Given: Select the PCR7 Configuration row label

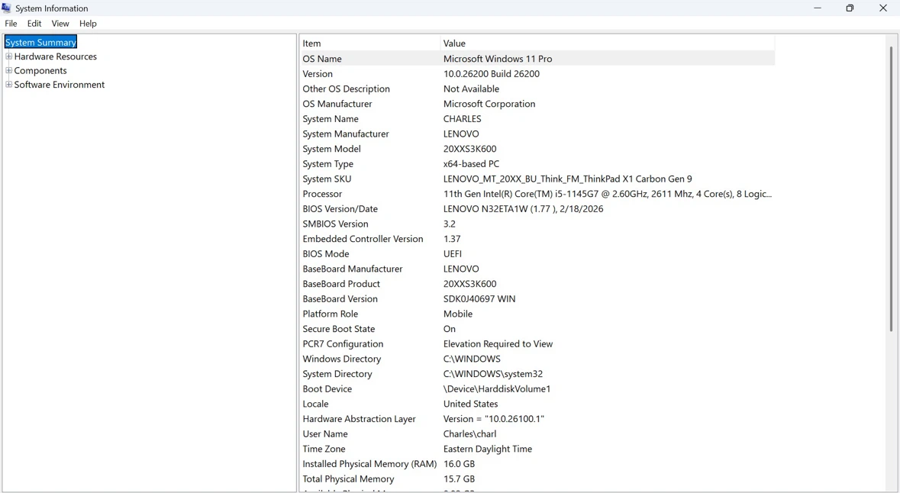Looking at the screenshot, I should 343,343.
